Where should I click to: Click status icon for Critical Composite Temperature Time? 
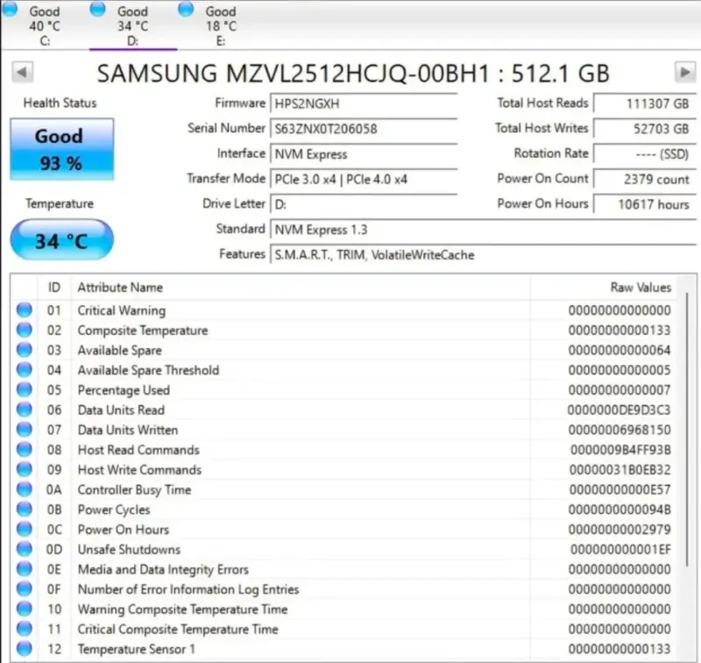(25, 629)
